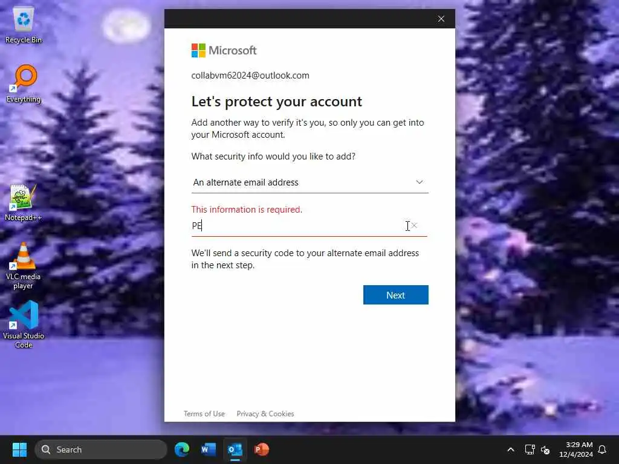The height and width of the screenshot is (464, 619).
Task: Click the Windows Start button
Action: tap(19, 449)
